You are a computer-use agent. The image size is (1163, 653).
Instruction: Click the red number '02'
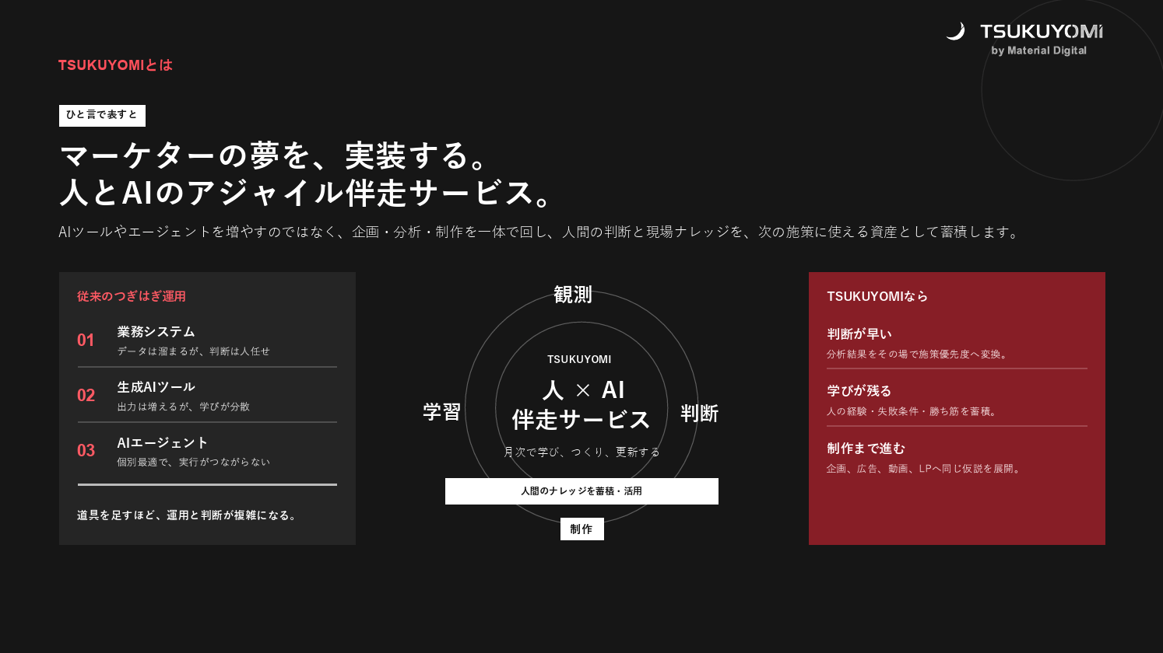pos(86,395)
